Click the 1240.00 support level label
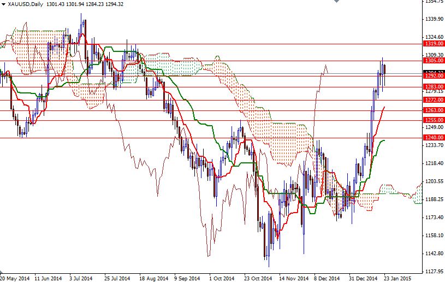Screen dimensions: 445x282 point(433,138)
